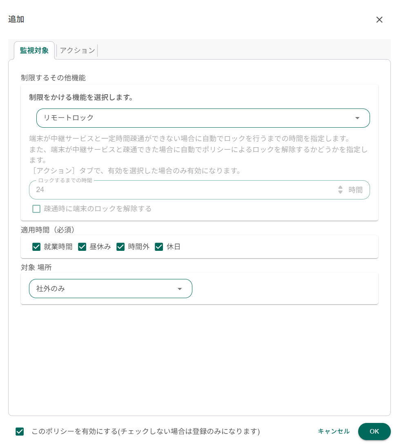
Task: Uncheck the 時間外 checkbox
Action: pos(120,247)
